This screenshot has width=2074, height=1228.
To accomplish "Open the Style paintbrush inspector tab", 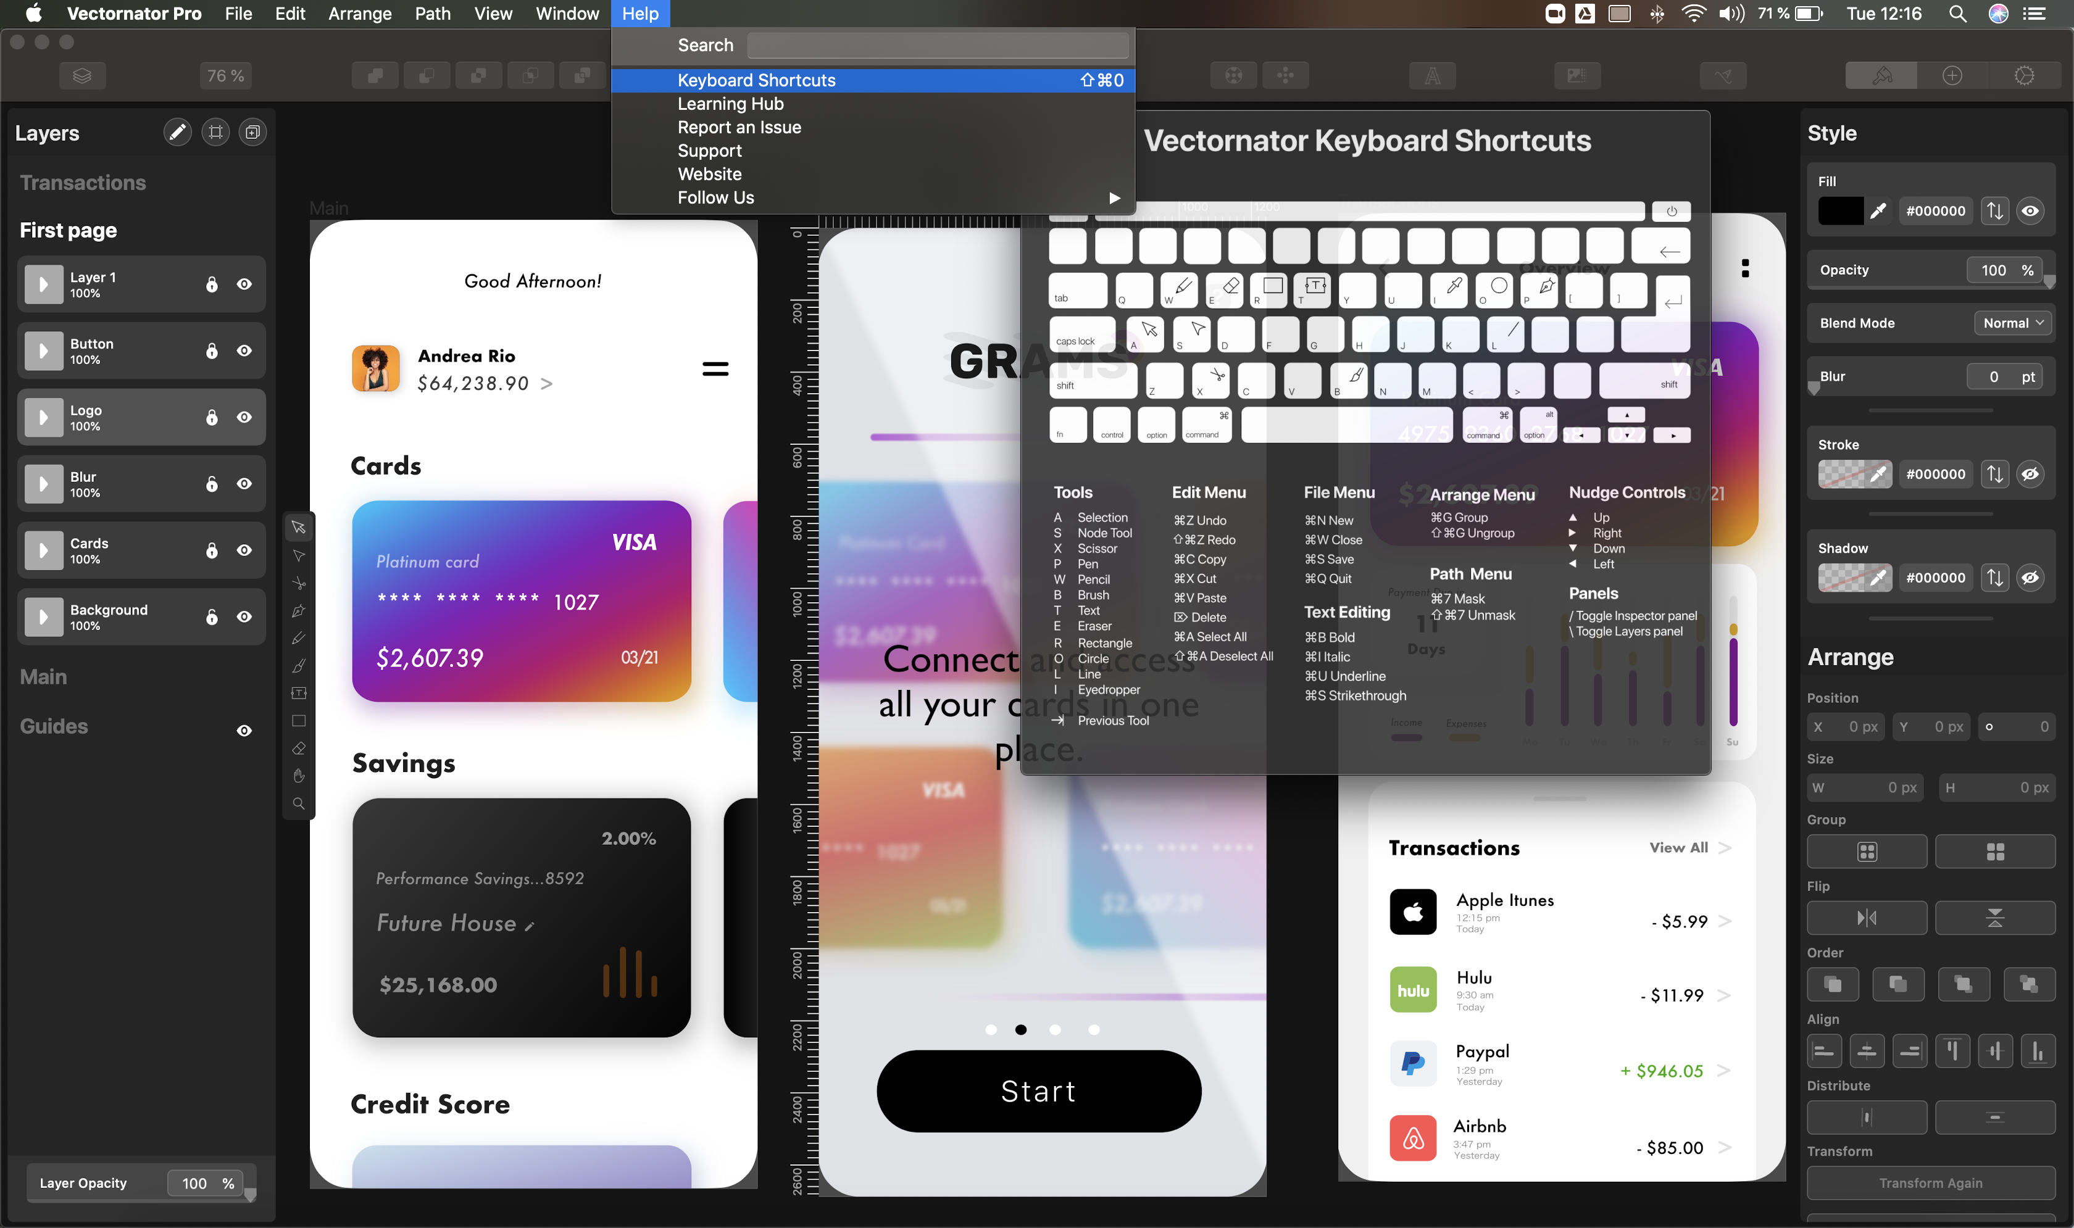I will point(1881,75).
